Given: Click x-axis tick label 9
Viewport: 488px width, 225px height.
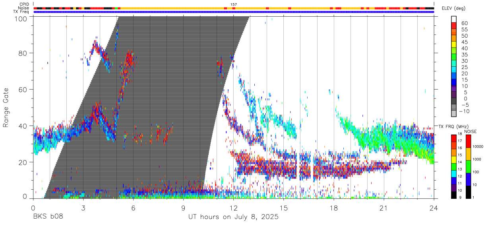Looking at the screenshot, I should click(x=184, y=207).
